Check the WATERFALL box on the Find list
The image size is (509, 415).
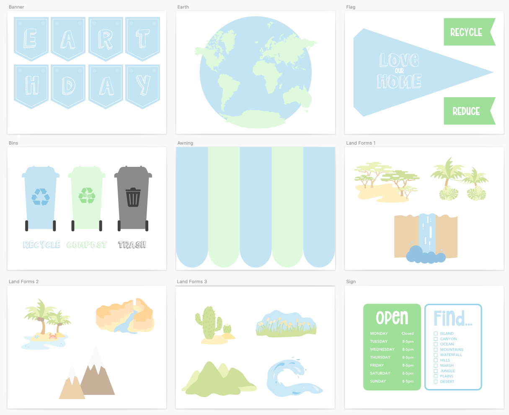pyautogui.click(x=436, y=355)
